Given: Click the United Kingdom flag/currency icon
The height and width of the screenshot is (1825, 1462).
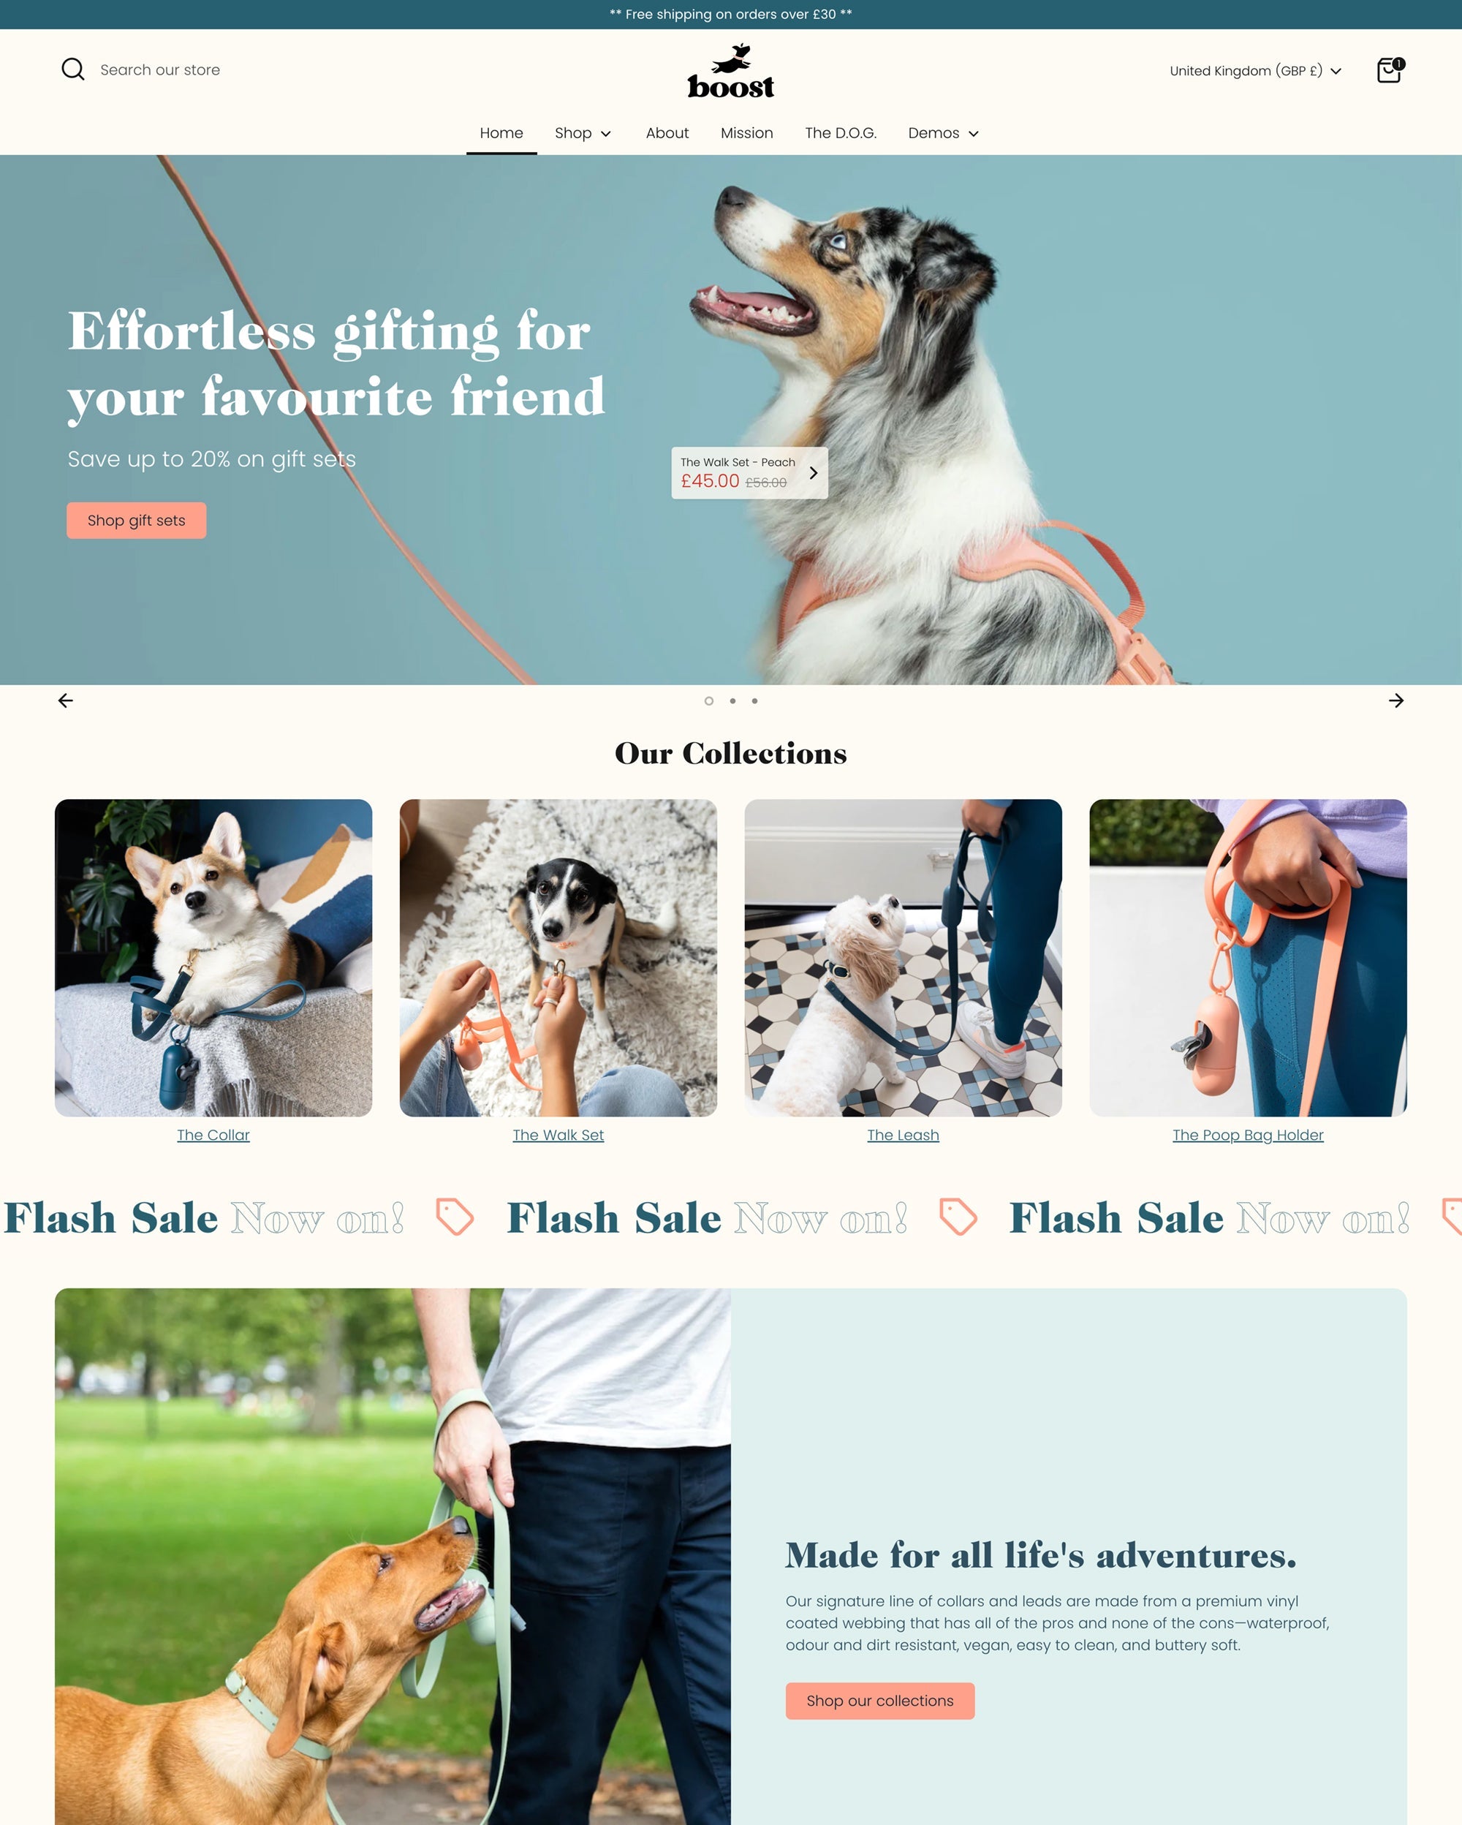Looking at the screenshot, I should (x=1253, y=70).
